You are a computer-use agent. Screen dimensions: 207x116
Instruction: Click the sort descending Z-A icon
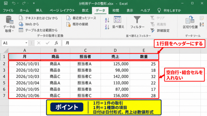point(107,27)
